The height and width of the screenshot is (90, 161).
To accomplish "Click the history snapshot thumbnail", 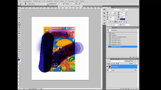I will pos(110,30).
